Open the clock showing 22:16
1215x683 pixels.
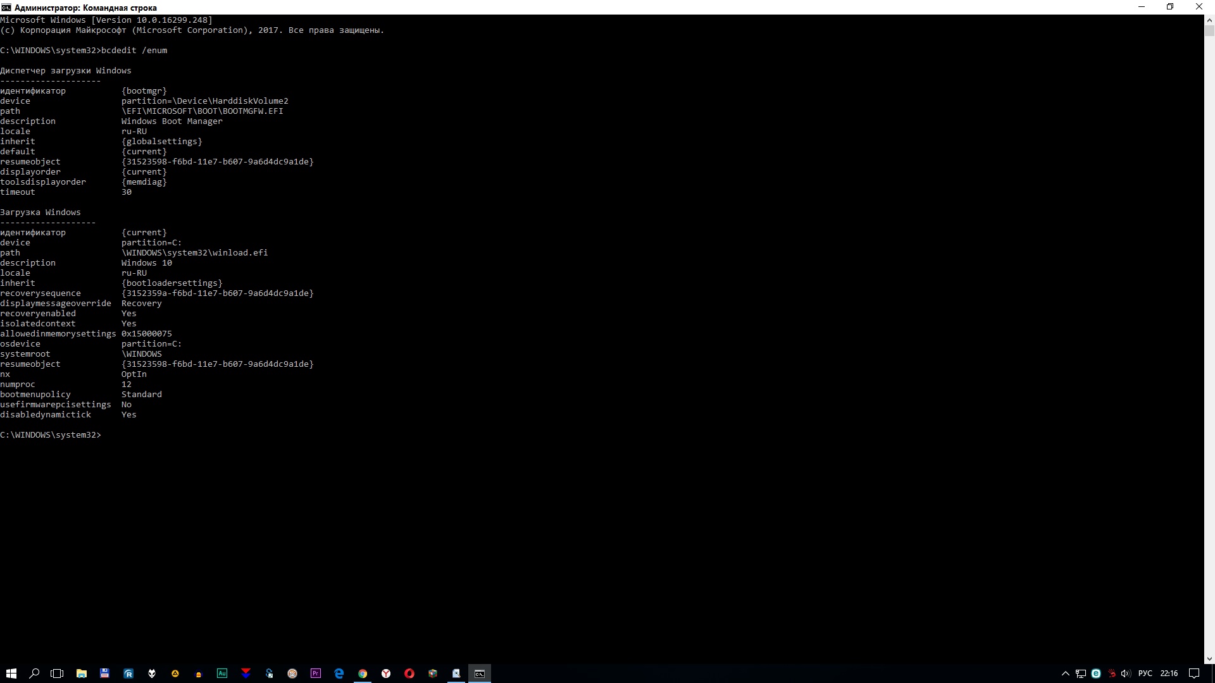coord(1169,674)
